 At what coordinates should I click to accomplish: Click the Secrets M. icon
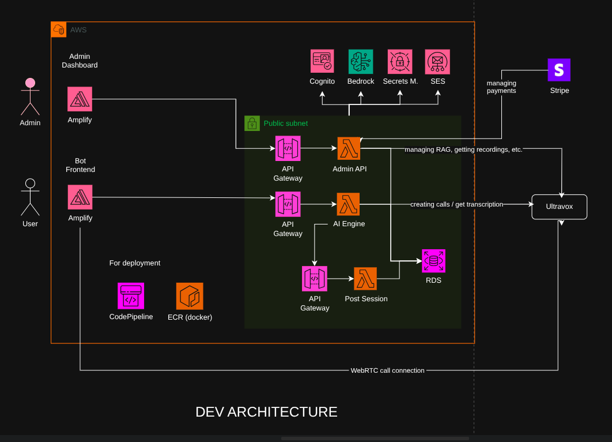click(x=399, y=61)
